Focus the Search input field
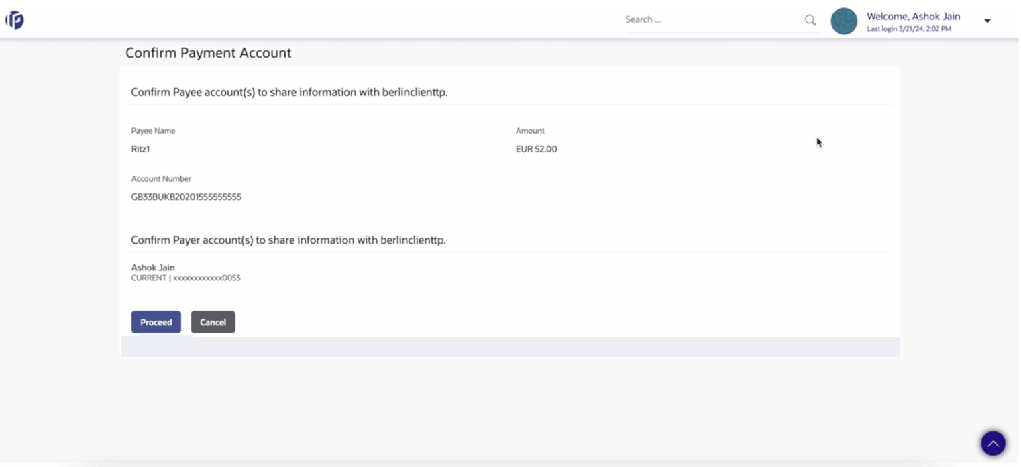Screen dimensions: 1021x467 point(712,20)
